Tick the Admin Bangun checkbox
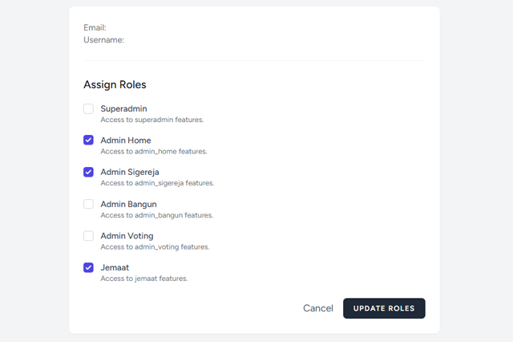The width and height of the screenshot is (513, 342). click(89, 204)
